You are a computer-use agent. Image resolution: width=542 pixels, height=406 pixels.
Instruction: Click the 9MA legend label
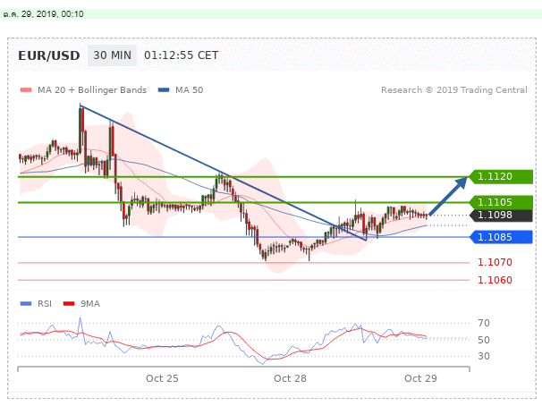90,304
